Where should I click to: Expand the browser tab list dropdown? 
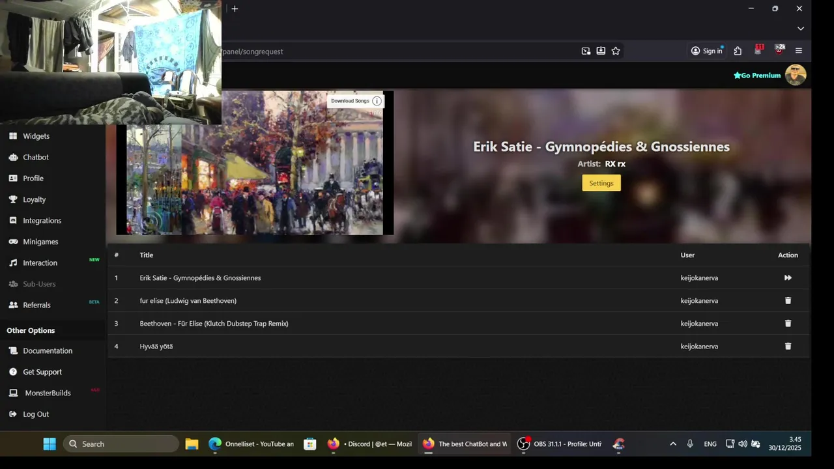[801, 29]
